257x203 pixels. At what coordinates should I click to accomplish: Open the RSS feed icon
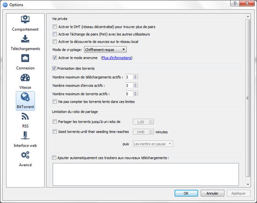click(x=25, y=117)
